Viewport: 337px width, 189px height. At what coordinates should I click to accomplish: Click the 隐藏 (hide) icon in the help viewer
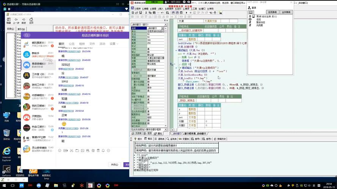click(9, 20)
